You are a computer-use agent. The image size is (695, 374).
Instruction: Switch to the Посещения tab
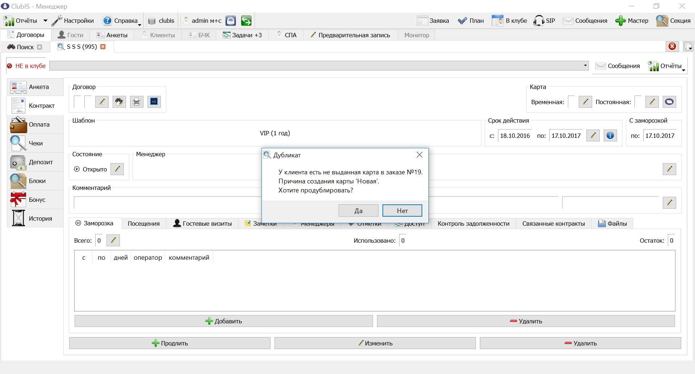[144, 224]
